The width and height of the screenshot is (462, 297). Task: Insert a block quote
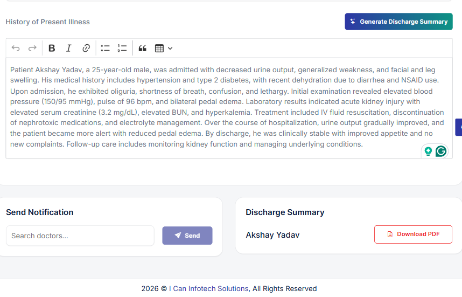tap(142, 49)
